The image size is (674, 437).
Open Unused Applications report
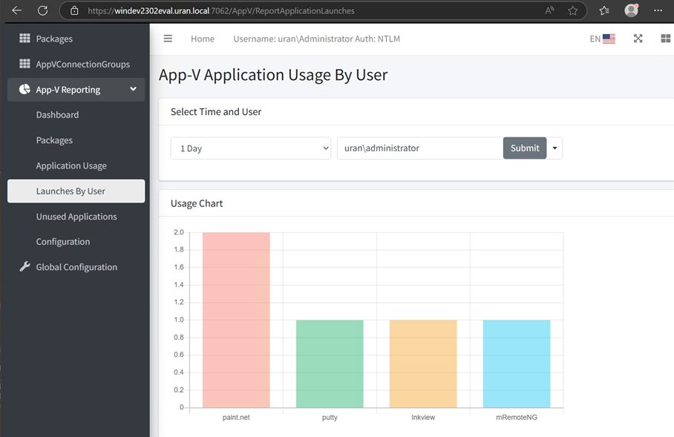click(x=76, y=216)
